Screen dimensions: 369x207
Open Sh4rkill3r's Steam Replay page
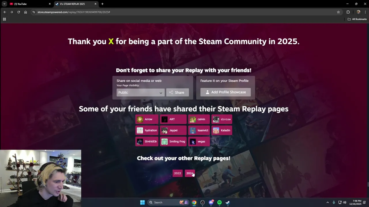click(147, 141)
